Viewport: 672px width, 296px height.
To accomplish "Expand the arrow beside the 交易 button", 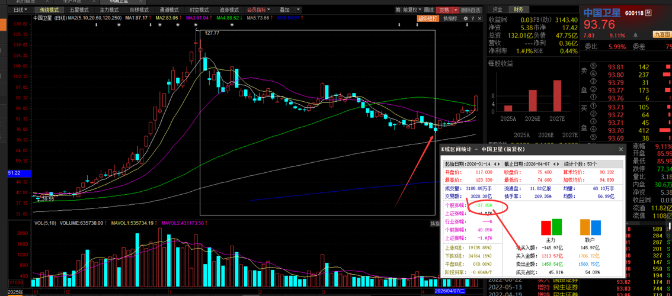I will tap(455, 9).
